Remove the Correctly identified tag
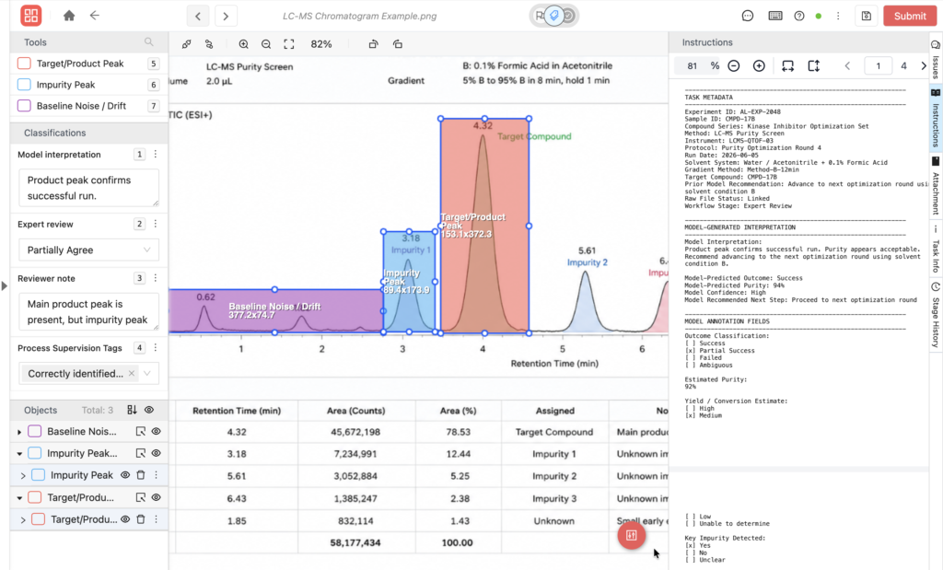Image resolution: width=943 pixels, height=570 pixels. [131, 373]
